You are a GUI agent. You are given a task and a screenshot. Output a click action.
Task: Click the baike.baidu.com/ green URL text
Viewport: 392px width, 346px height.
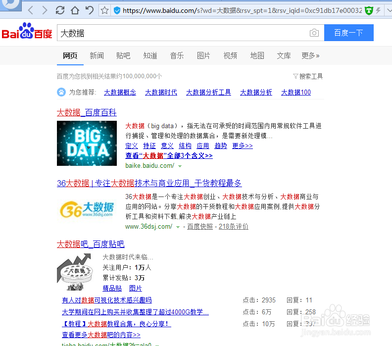[150, 165]
